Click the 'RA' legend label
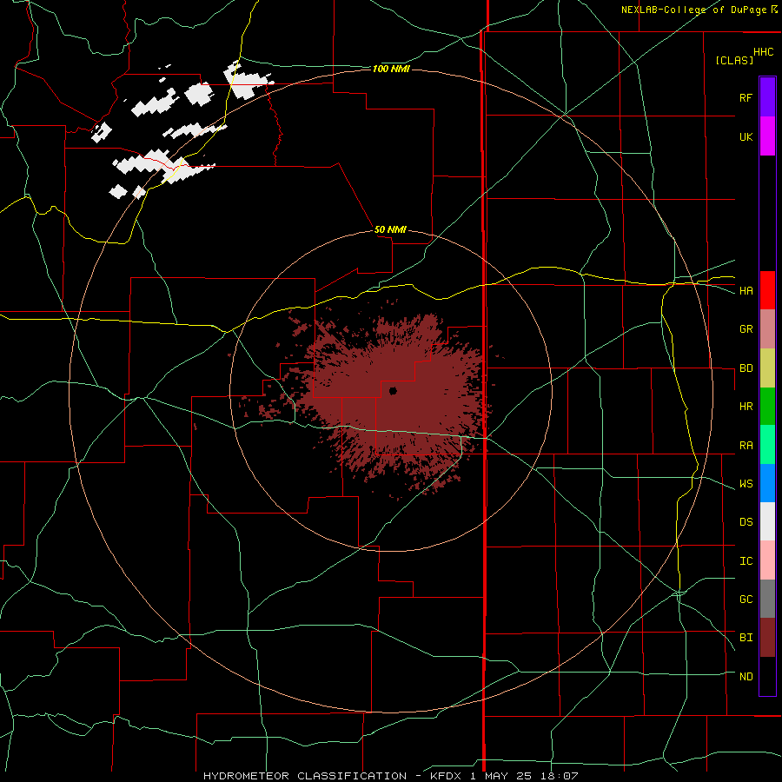This screenshot has height=782, width=782. pyautogui.click(x=746, y=446)
